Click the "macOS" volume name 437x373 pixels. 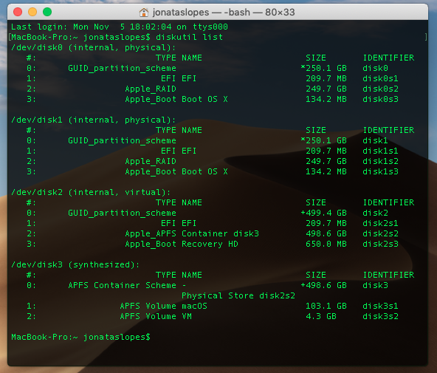tap(195, 306)
